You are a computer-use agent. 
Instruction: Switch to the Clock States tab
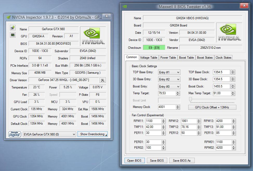click(x=223, y=58)
